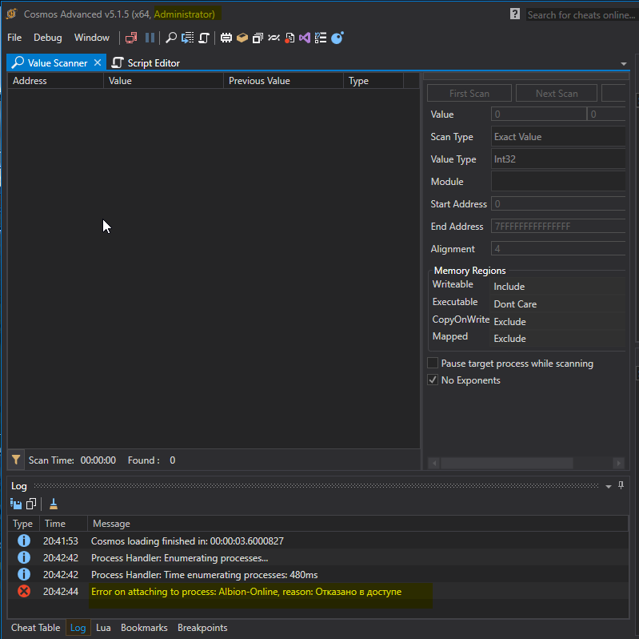Save the log with the floppy disk icon
This screenshot has width=639, height=639.
[x=16, y=504]
